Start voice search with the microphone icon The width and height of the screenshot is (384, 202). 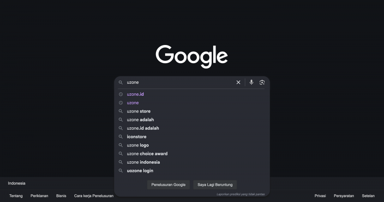(x=251, y=82)
